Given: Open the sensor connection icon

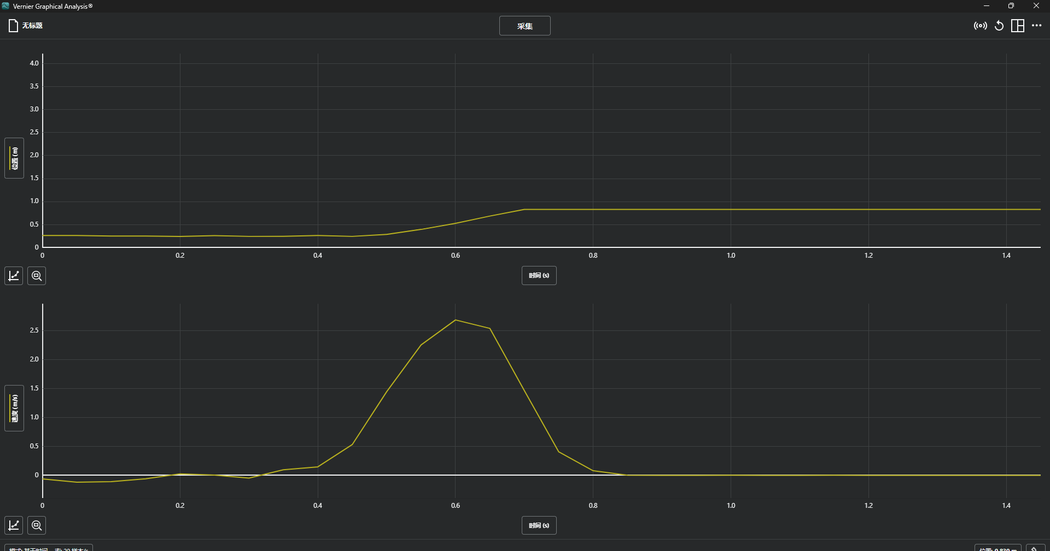Looking at the screenshot, I should [980, 26].
